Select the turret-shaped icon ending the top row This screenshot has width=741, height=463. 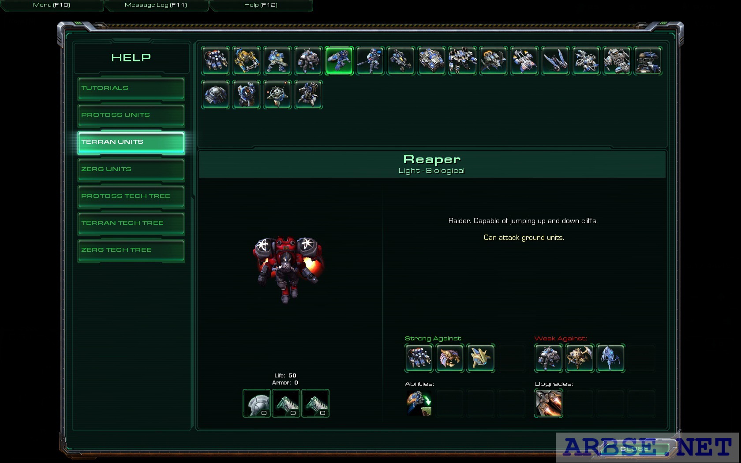[x=648, y=60]
